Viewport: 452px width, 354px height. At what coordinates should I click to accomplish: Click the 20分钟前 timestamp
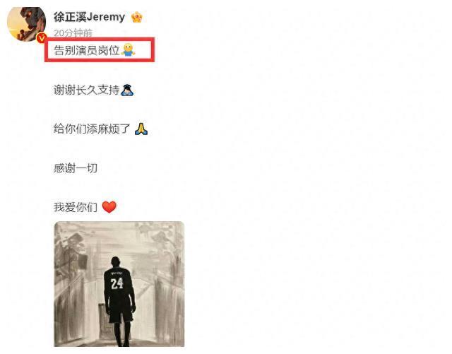pyautogui.click(x=73, y=33)
